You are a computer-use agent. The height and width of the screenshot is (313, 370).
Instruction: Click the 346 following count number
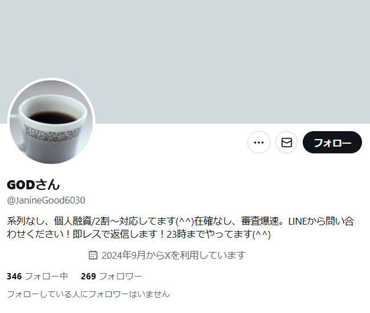(14, 276)
